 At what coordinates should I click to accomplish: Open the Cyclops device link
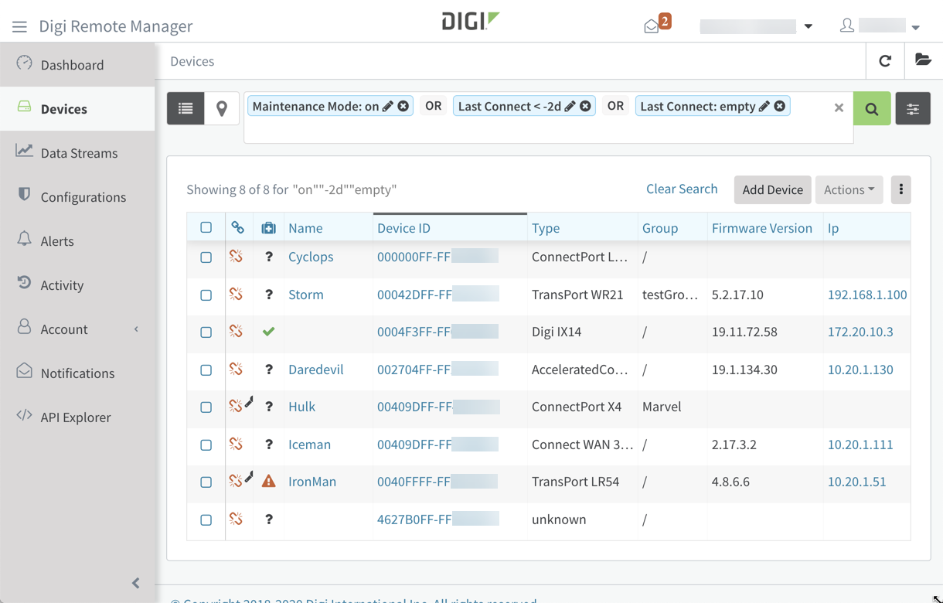click(x=311, y=257)
